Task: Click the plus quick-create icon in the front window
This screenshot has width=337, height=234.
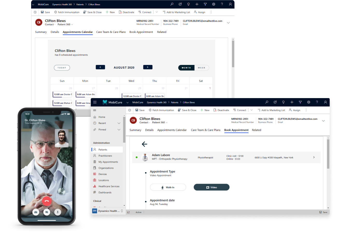Action: [292, 102]
